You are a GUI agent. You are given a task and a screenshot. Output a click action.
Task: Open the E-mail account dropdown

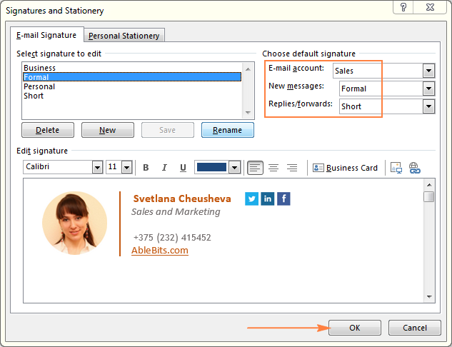[428, 71]
